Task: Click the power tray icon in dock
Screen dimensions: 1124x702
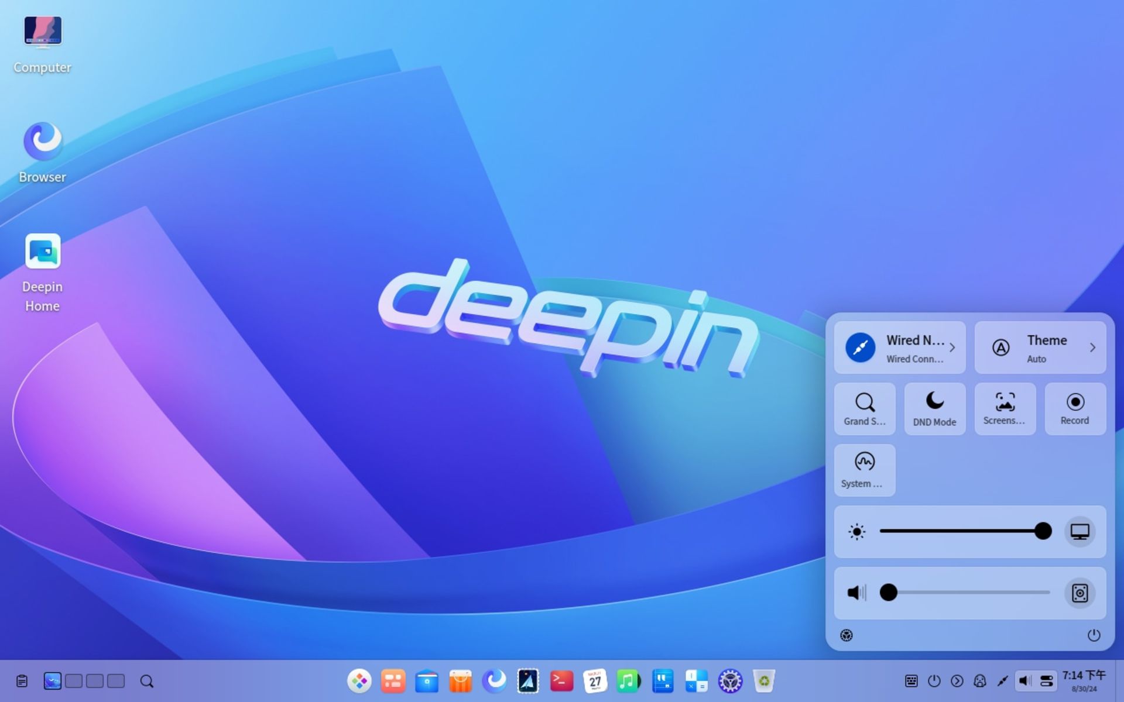Action: click(x=934, y=681)
